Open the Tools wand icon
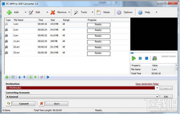This screenshot has height=114, width=180. pos(76,12)
